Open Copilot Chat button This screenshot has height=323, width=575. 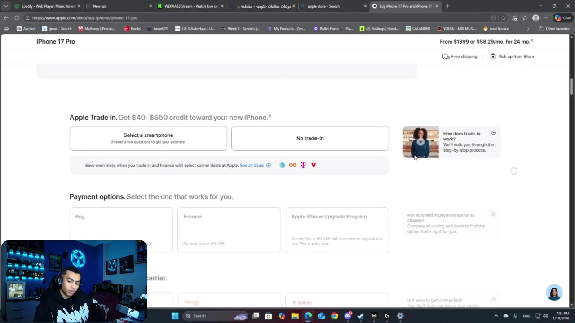[x=563, y=18]
